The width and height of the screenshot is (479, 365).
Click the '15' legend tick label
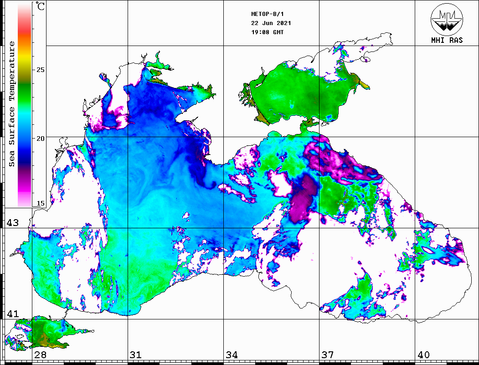pos(40,203)
